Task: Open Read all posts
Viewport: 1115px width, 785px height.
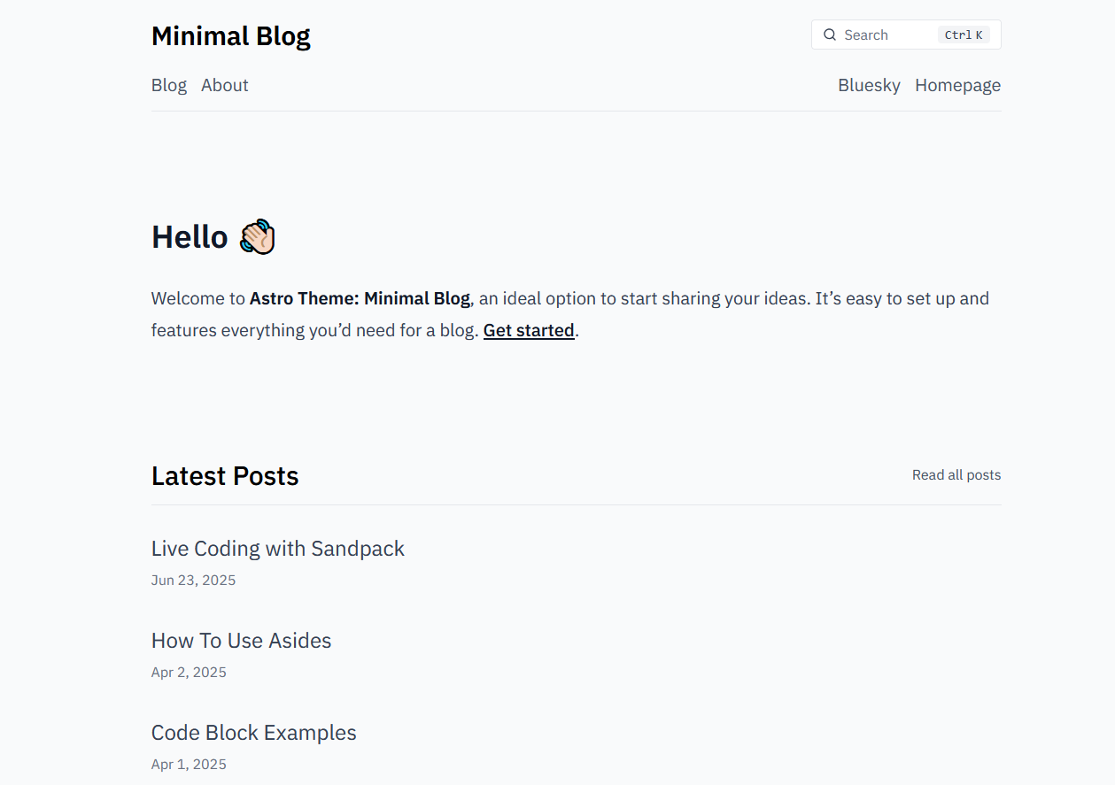Action: (956, 474)
